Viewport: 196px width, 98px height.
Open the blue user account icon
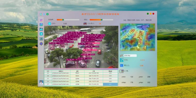click(x=44, y=14)
